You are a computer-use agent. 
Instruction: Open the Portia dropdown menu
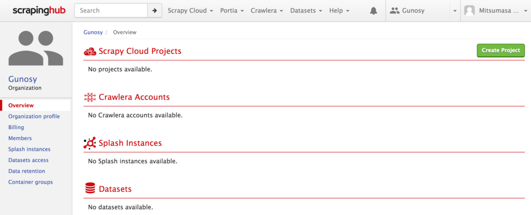232,11
